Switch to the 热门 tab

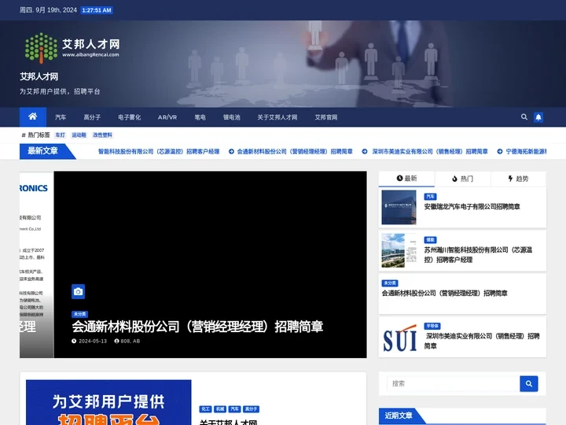tap(462, 179)
